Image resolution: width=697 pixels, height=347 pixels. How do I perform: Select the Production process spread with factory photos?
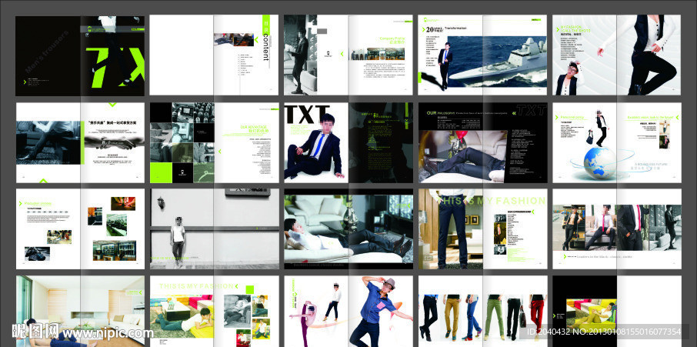80,229
